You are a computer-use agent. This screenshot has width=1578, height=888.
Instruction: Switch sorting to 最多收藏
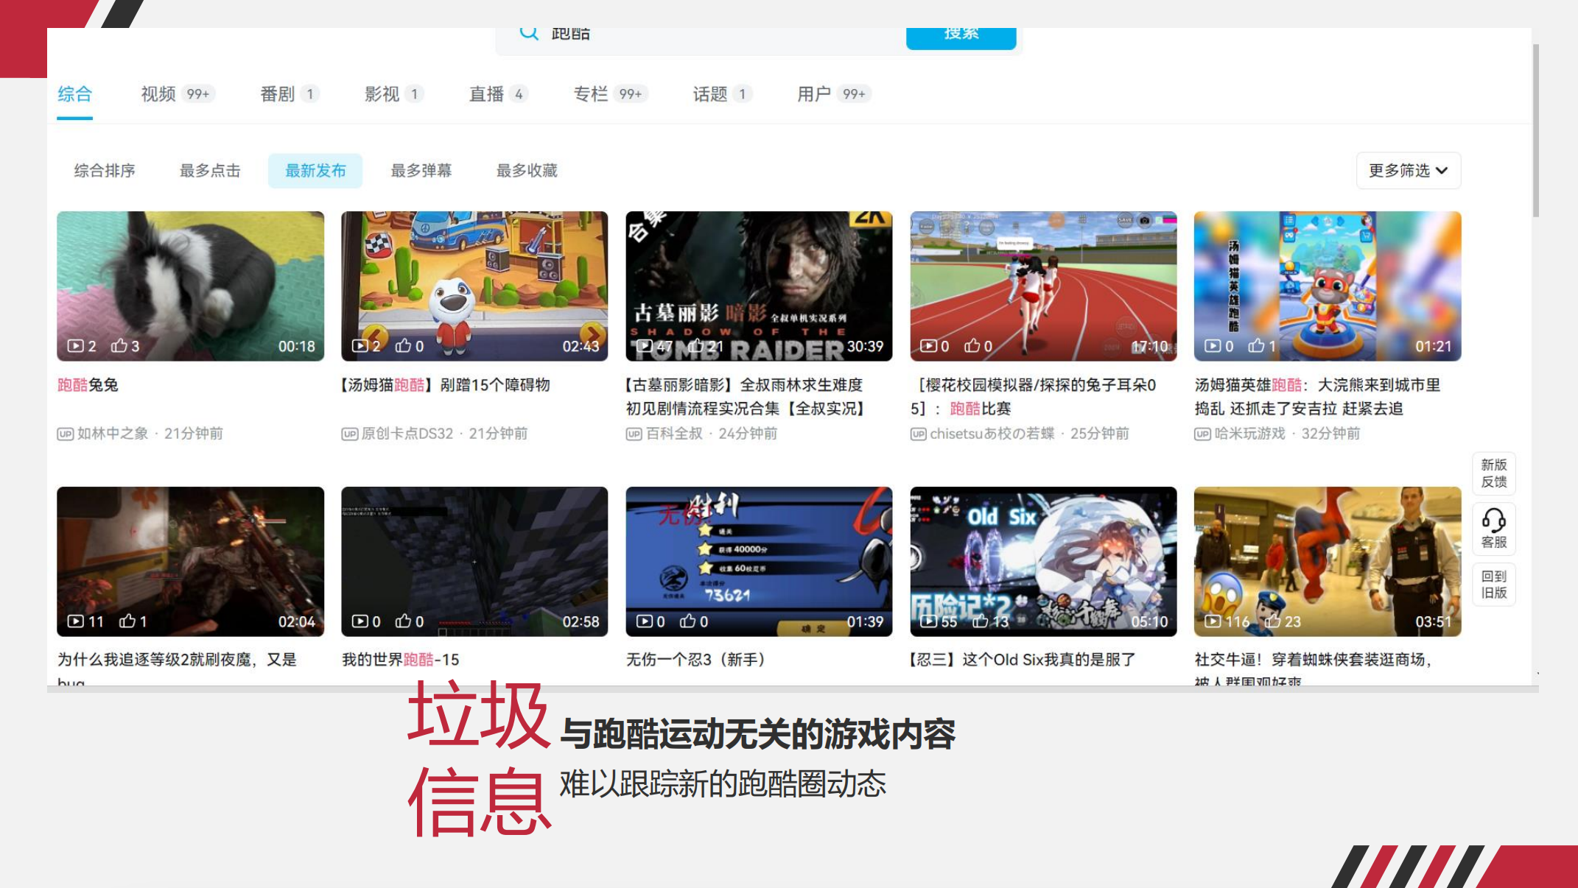click(x=527, y=170)
